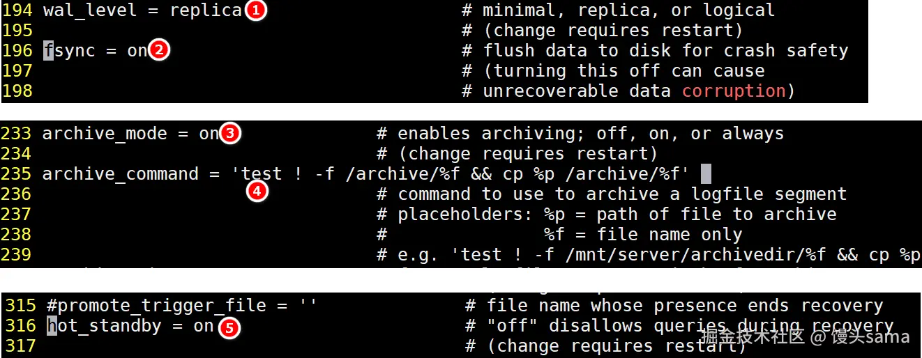Click the gray cursor block after archive_command
Image resolution: width=922 pixels, height=358 pixels.
705,173
